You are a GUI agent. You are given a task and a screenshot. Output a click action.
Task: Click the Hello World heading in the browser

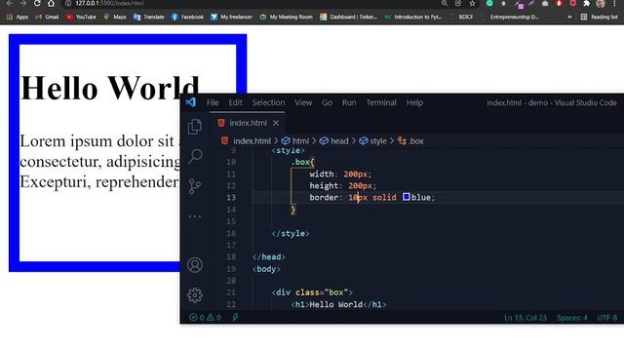[x=110, y=88]
